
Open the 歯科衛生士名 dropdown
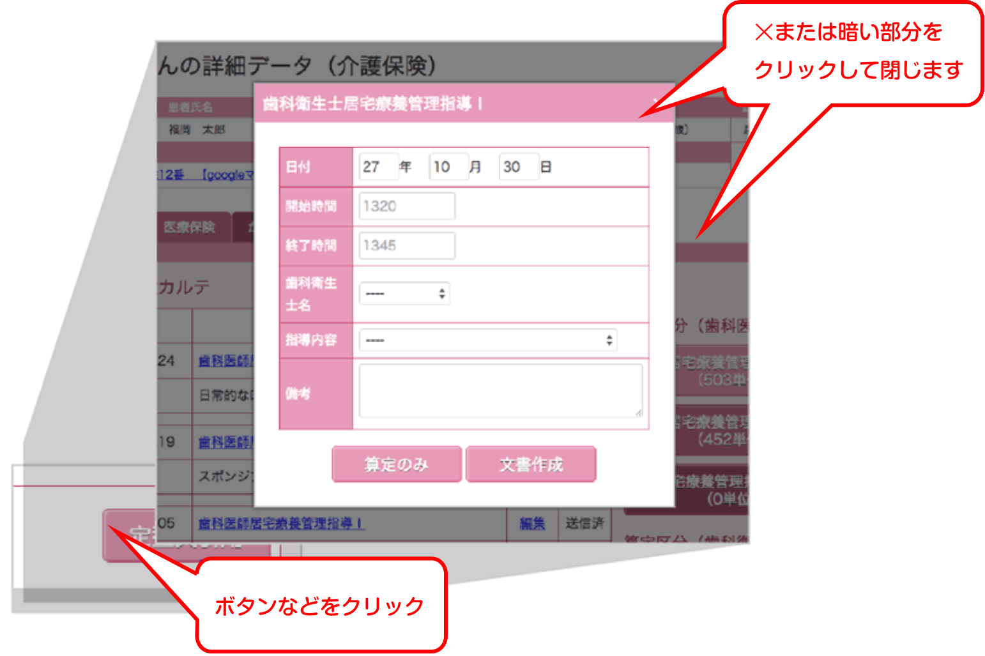[x=404, y=294]
